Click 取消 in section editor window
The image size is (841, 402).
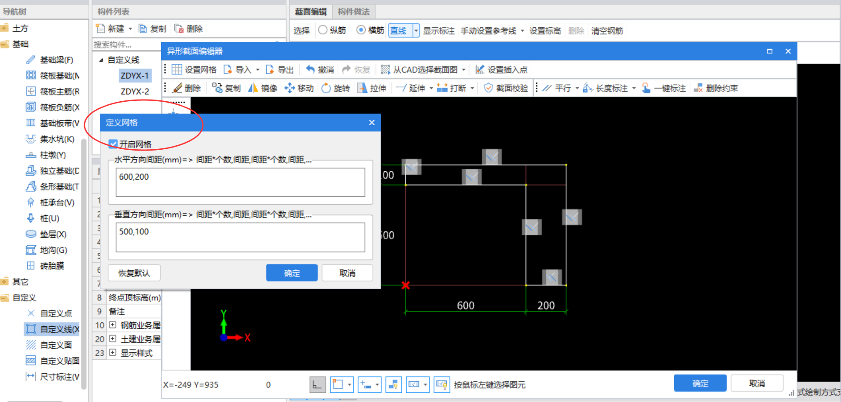pyautogui.click(x=757, y=383)
